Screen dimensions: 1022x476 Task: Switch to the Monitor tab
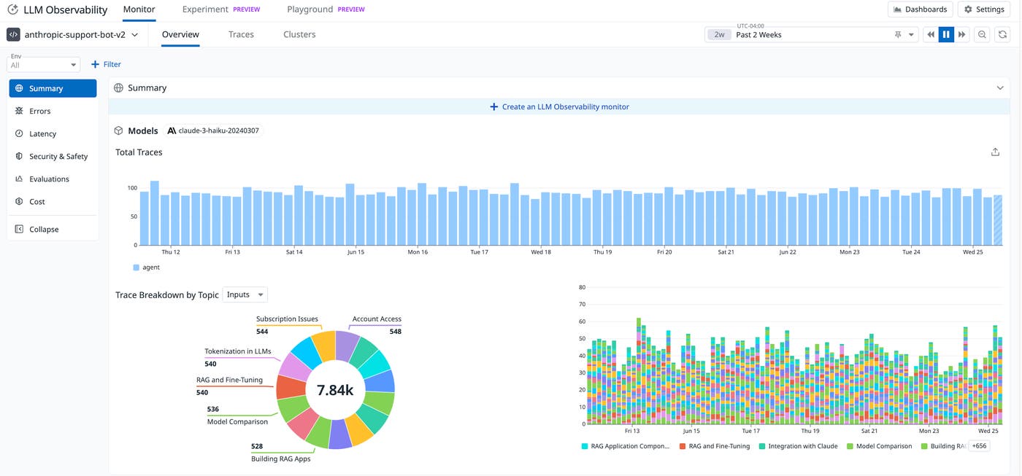[139, 9]
